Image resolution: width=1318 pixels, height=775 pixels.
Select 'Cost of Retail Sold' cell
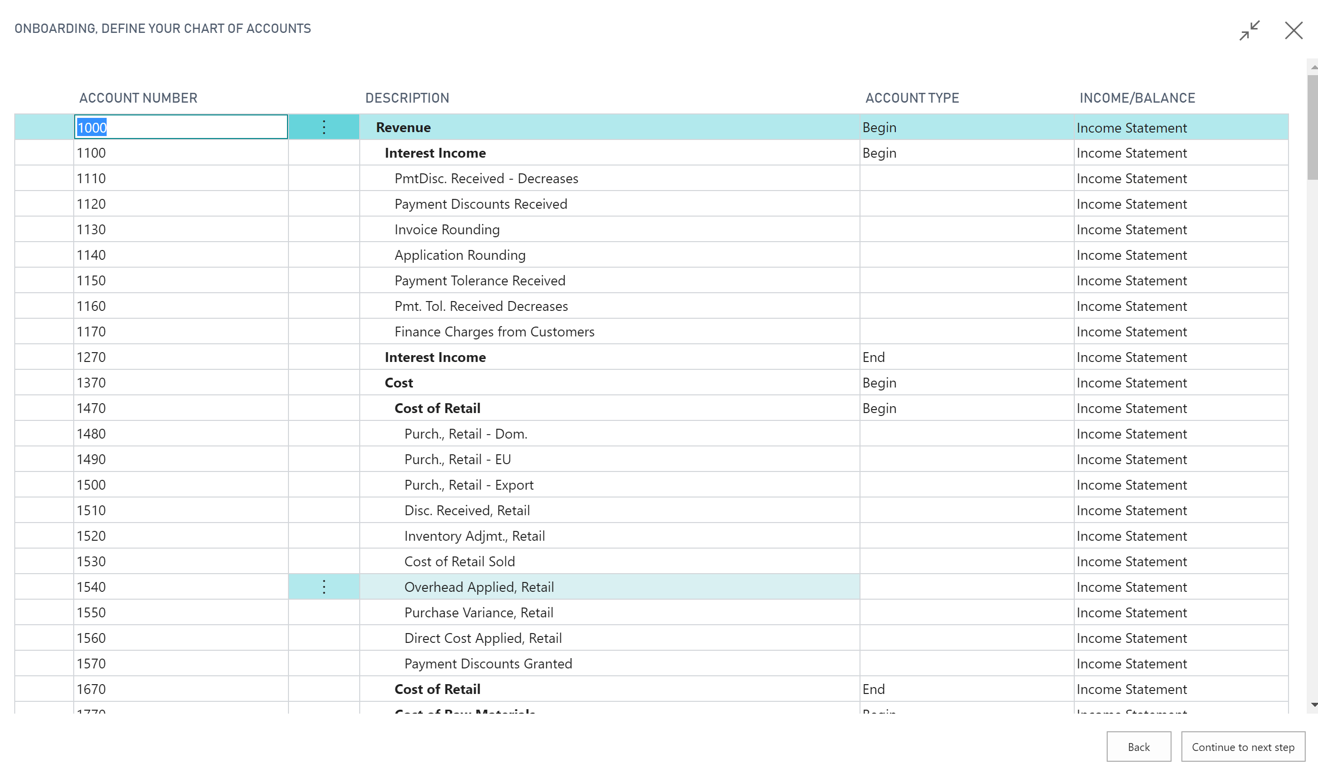(x=610, y=561)
